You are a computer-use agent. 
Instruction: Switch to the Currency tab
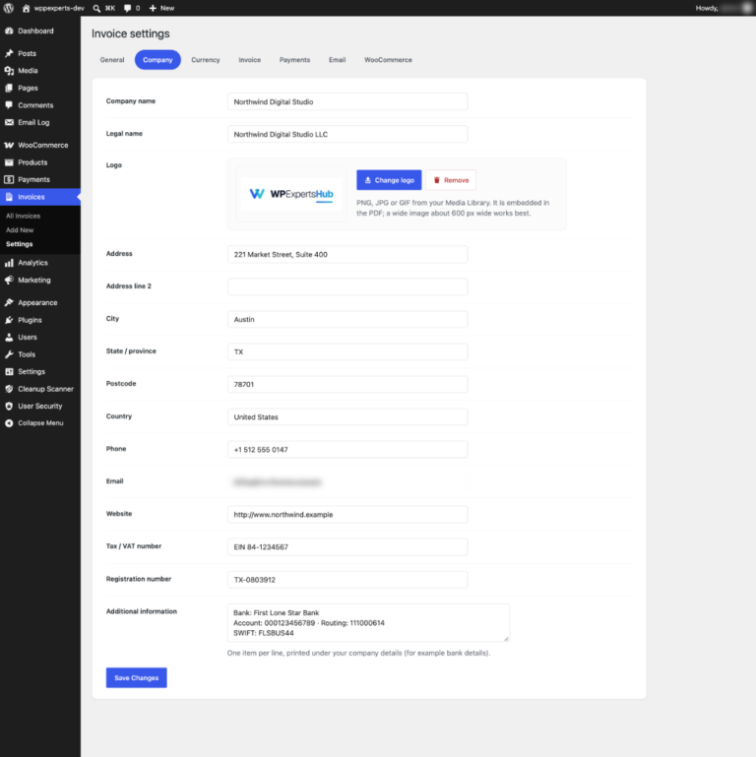205,60
